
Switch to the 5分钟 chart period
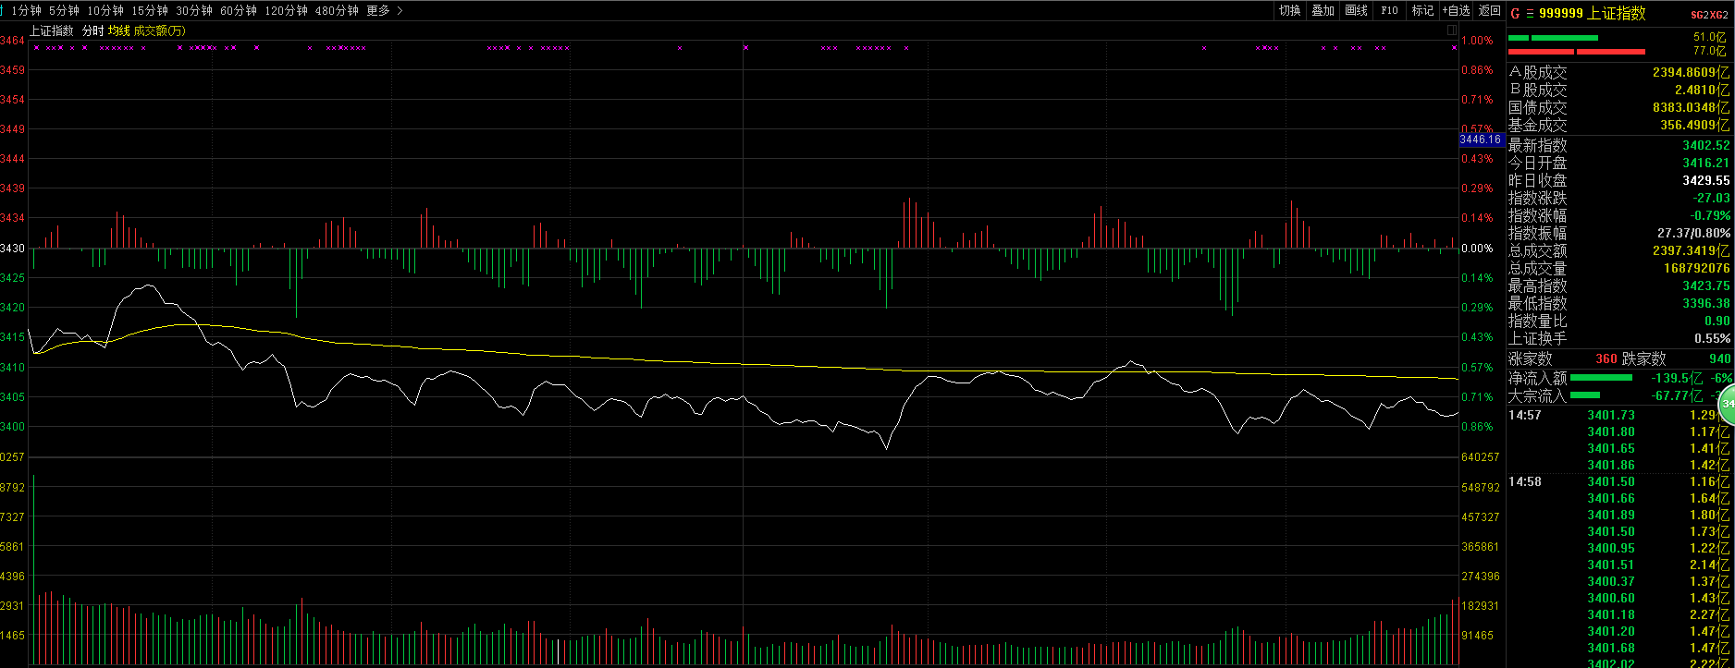pos(64,11)
